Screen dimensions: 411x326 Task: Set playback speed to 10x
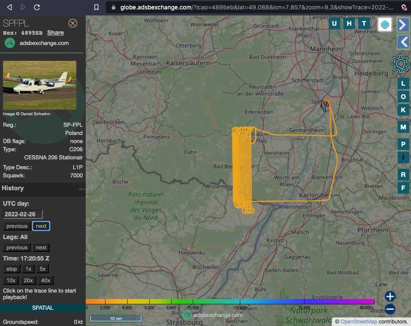11,281
